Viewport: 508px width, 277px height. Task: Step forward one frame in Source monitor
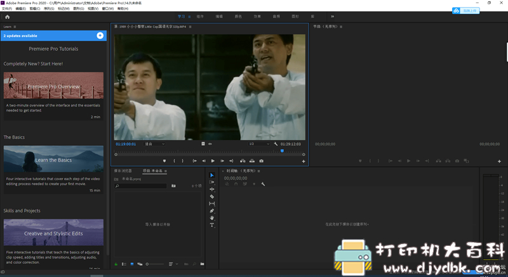click(x=222, y=161)
